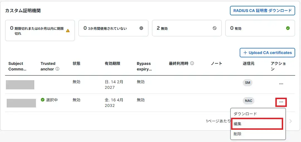The width and height of the screenshot is (301, 142).
Task: Click the warning triangle icon on expiring card
Action: [x=68, y=31]
